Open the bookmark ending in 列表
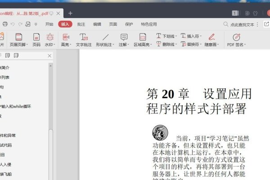Viewport: 270px width, 180px height. pyautogui.click(x=4, y=77)
